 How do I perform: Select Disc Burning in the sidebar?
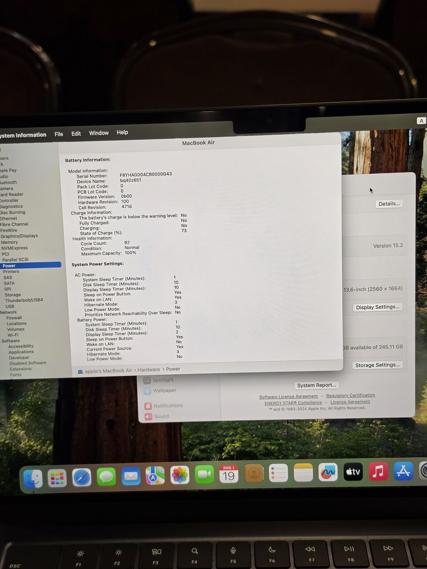(12, 212)
